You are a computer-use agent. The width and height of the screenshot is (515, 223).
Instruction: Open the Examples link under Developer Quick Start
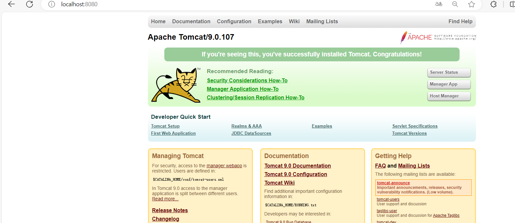click(x=322, y=126)
